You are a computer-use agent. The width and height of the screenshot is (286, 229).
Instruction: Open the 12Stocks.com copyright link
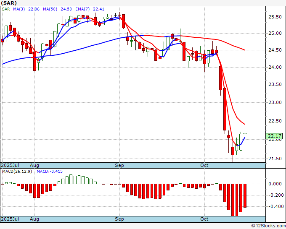(268, 226)
